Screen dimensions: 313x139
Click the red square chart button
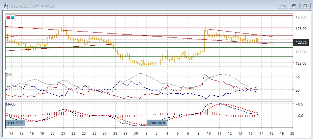[8, 17]
